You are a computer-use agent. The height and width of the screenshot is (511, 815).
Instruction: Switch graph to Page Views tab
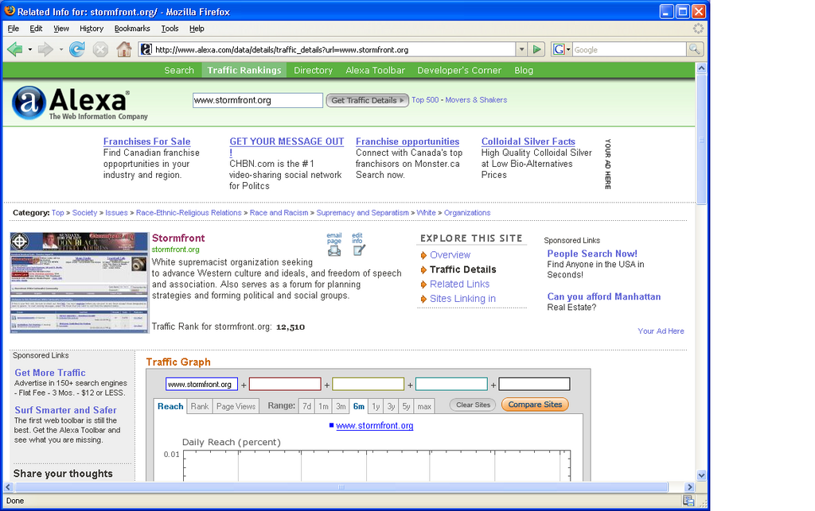pos(236,406)
